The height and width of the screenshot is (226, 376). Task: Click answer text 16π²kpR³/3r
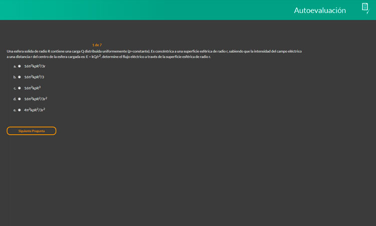35,66
